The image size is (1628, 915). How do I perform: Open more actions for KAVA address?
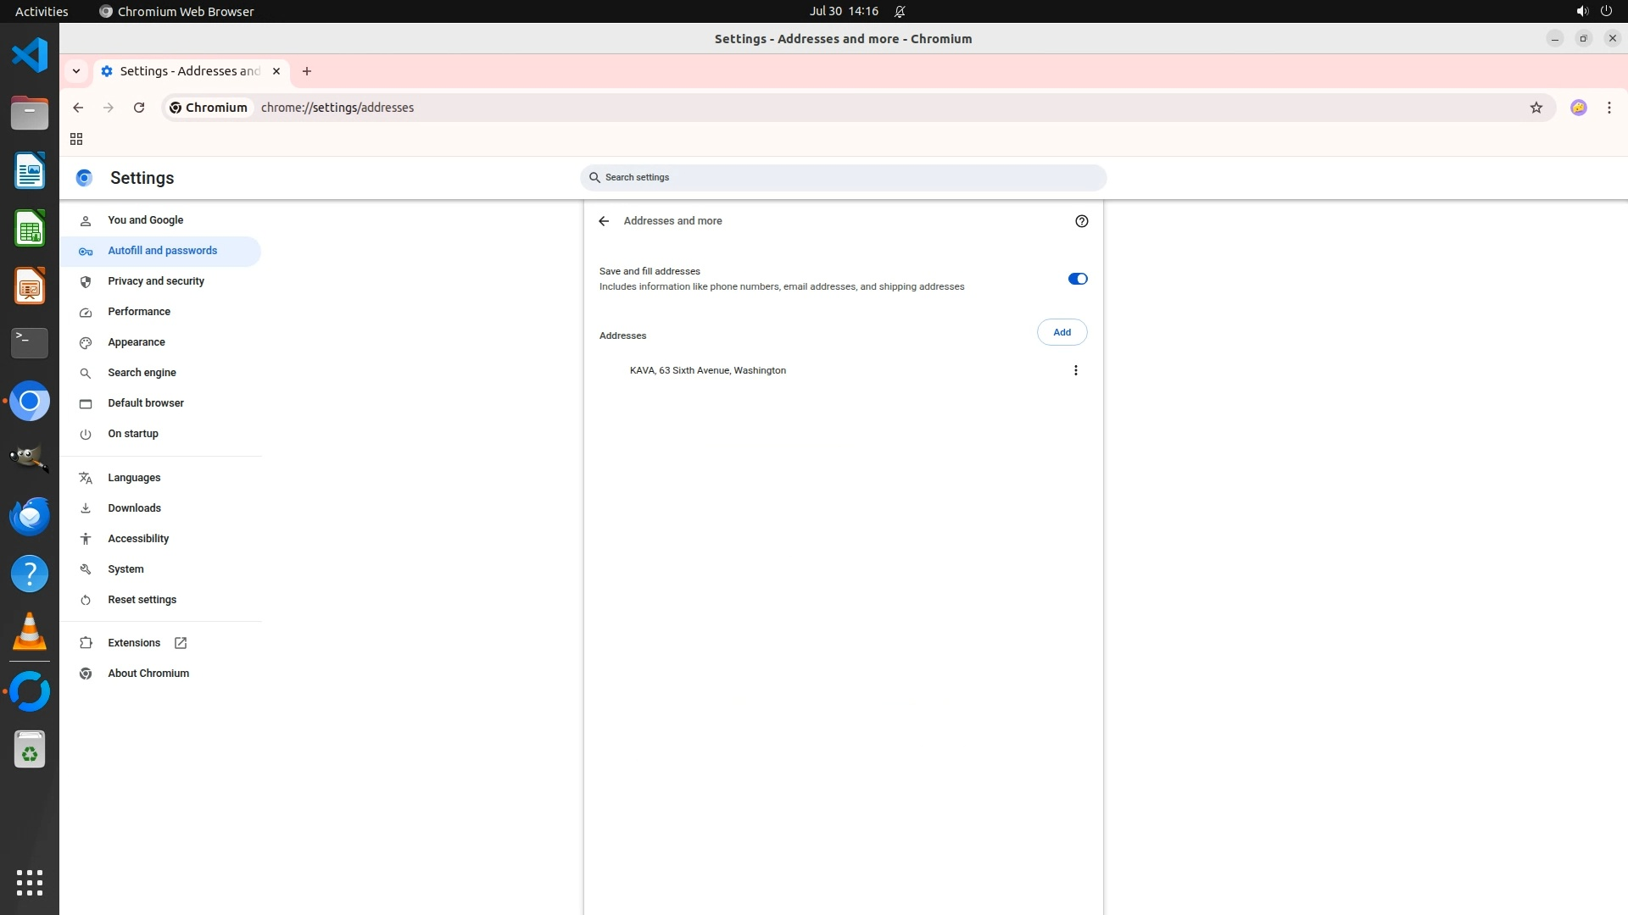(1075, 370)
